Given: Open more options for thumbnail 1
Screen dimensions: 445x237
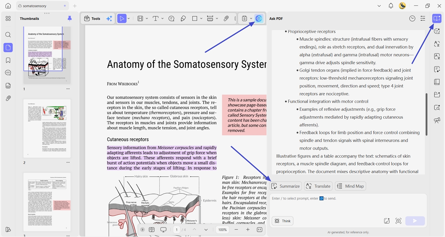Looking at the screenshot, I should tap(68, 89).
